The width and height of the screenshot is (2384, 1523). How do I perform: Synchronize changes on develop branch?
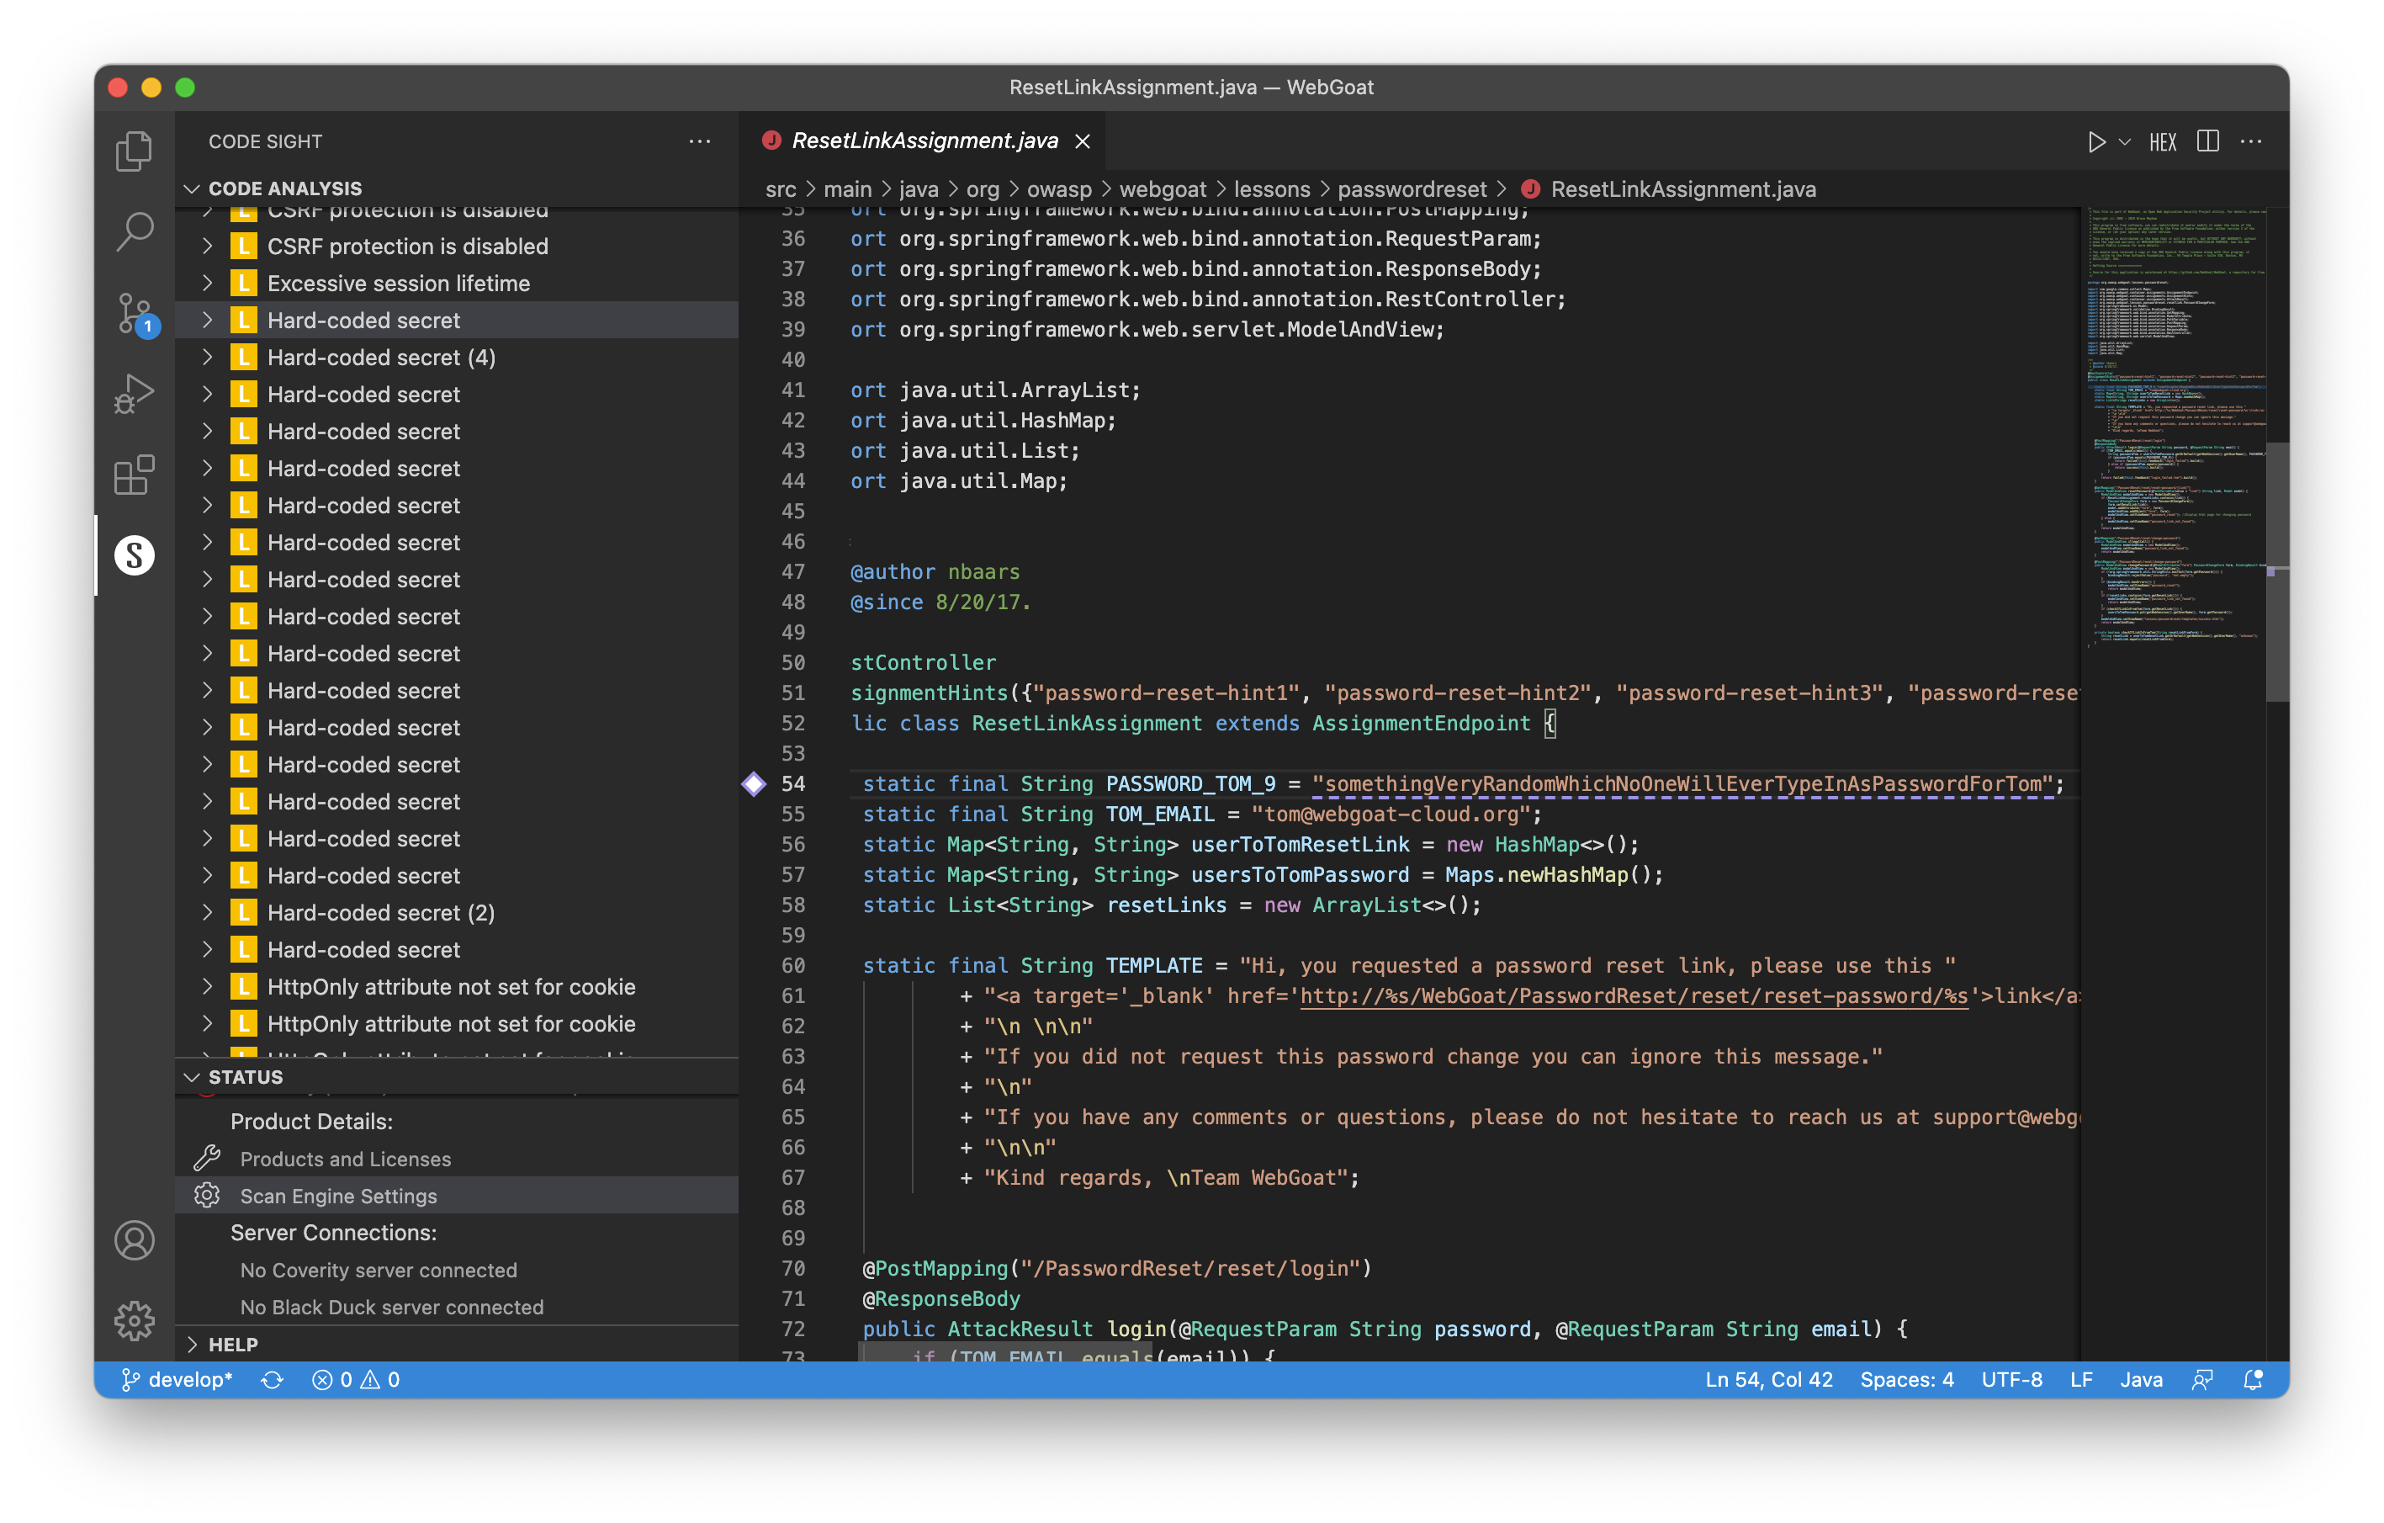pyautogui.click(x=273, y=1378)
